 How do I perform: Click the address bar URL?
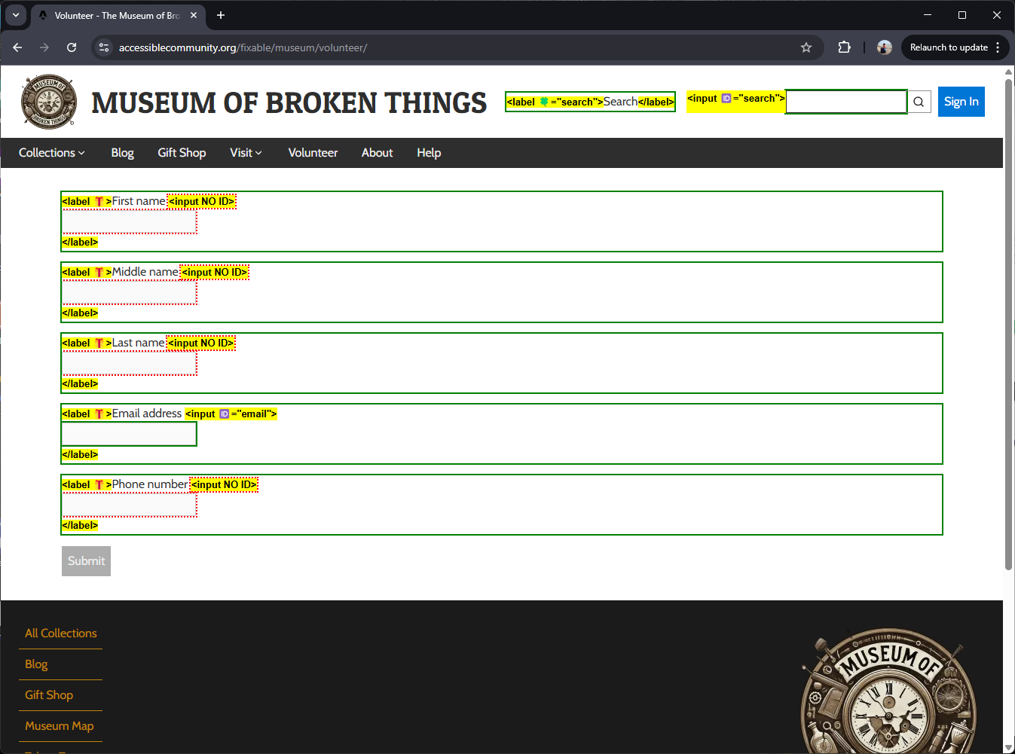tap(243, 47)
